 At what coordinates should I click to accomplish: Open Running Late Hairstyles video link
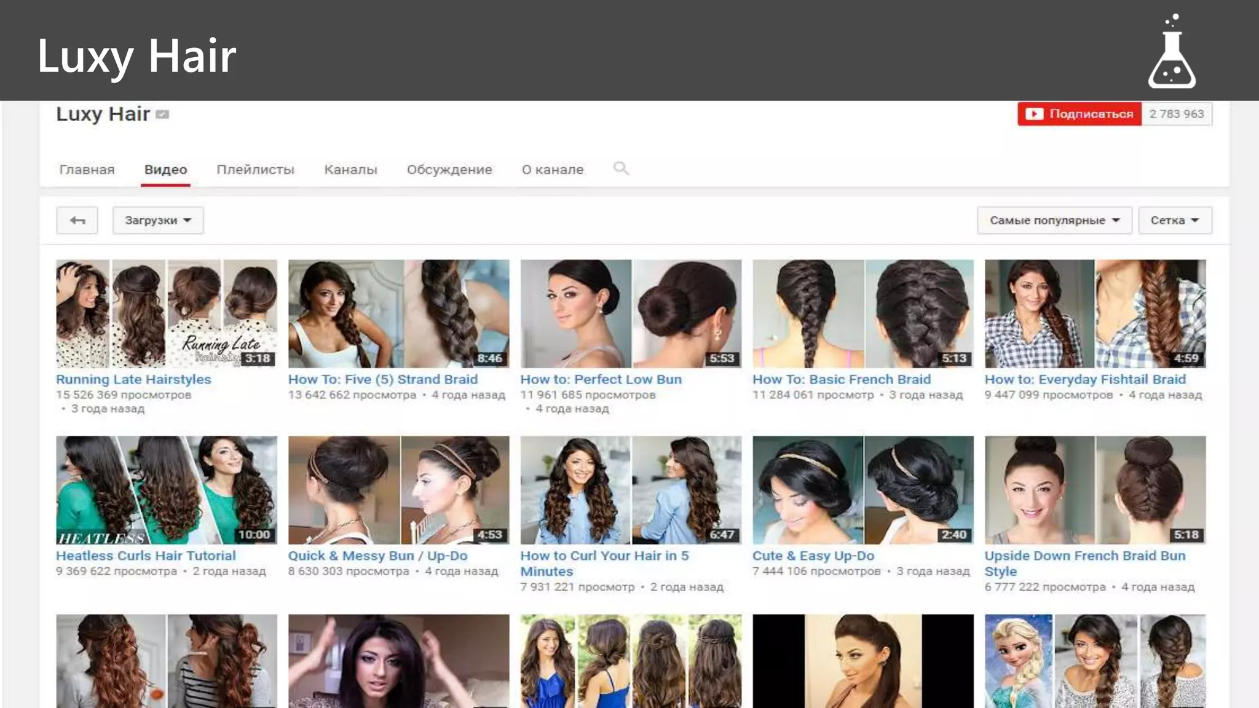click(x=133, y=379)
